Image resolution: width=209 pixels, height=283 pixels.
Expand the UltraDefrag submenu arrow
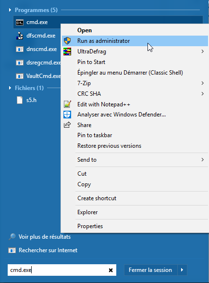pyautogui.click(x=203, y=51)
